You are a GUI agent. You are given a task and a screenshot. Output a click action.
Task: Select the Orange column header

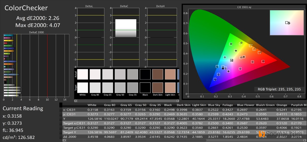click(x=281, y=105)
